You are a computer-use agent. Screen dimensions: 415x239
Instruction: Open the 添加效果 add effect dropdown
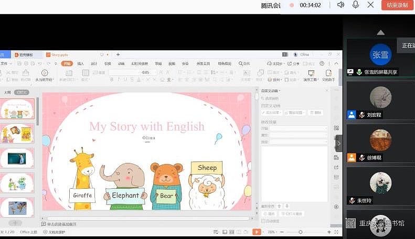point(272,113)
